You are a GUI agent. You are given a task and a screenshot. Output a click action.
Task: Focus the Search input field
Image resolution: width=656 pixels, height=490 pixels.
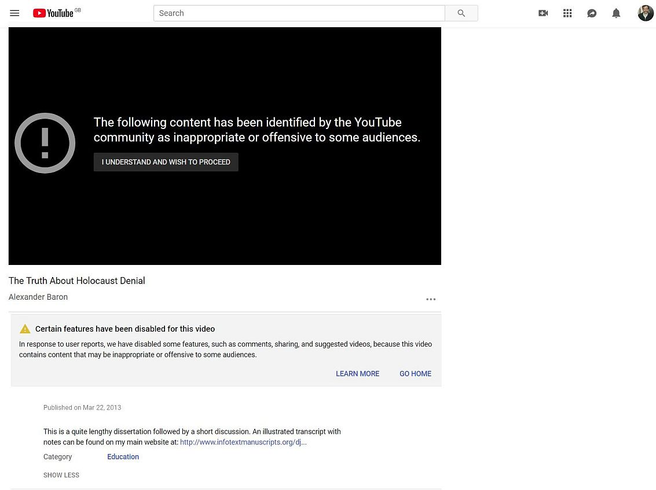299,13
